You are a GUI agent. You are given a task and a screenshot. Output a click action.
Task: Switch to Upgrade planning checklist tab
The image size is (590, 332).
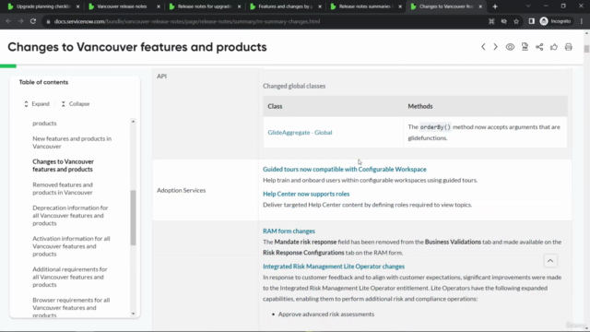43,6
